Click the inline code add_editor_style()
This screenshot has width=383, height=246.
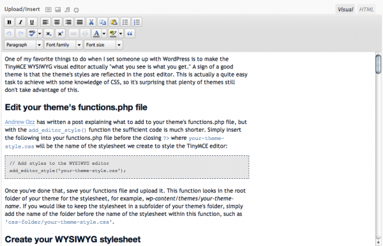coord(57,130)
